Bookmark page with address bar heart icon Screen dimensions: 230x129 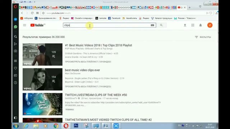pyautogui.click(x=211, y=13)
